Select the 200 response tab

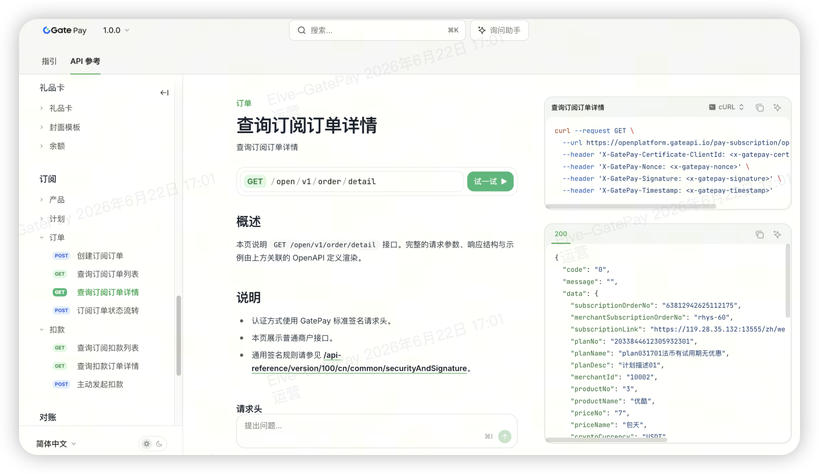(x=561, y=234)
